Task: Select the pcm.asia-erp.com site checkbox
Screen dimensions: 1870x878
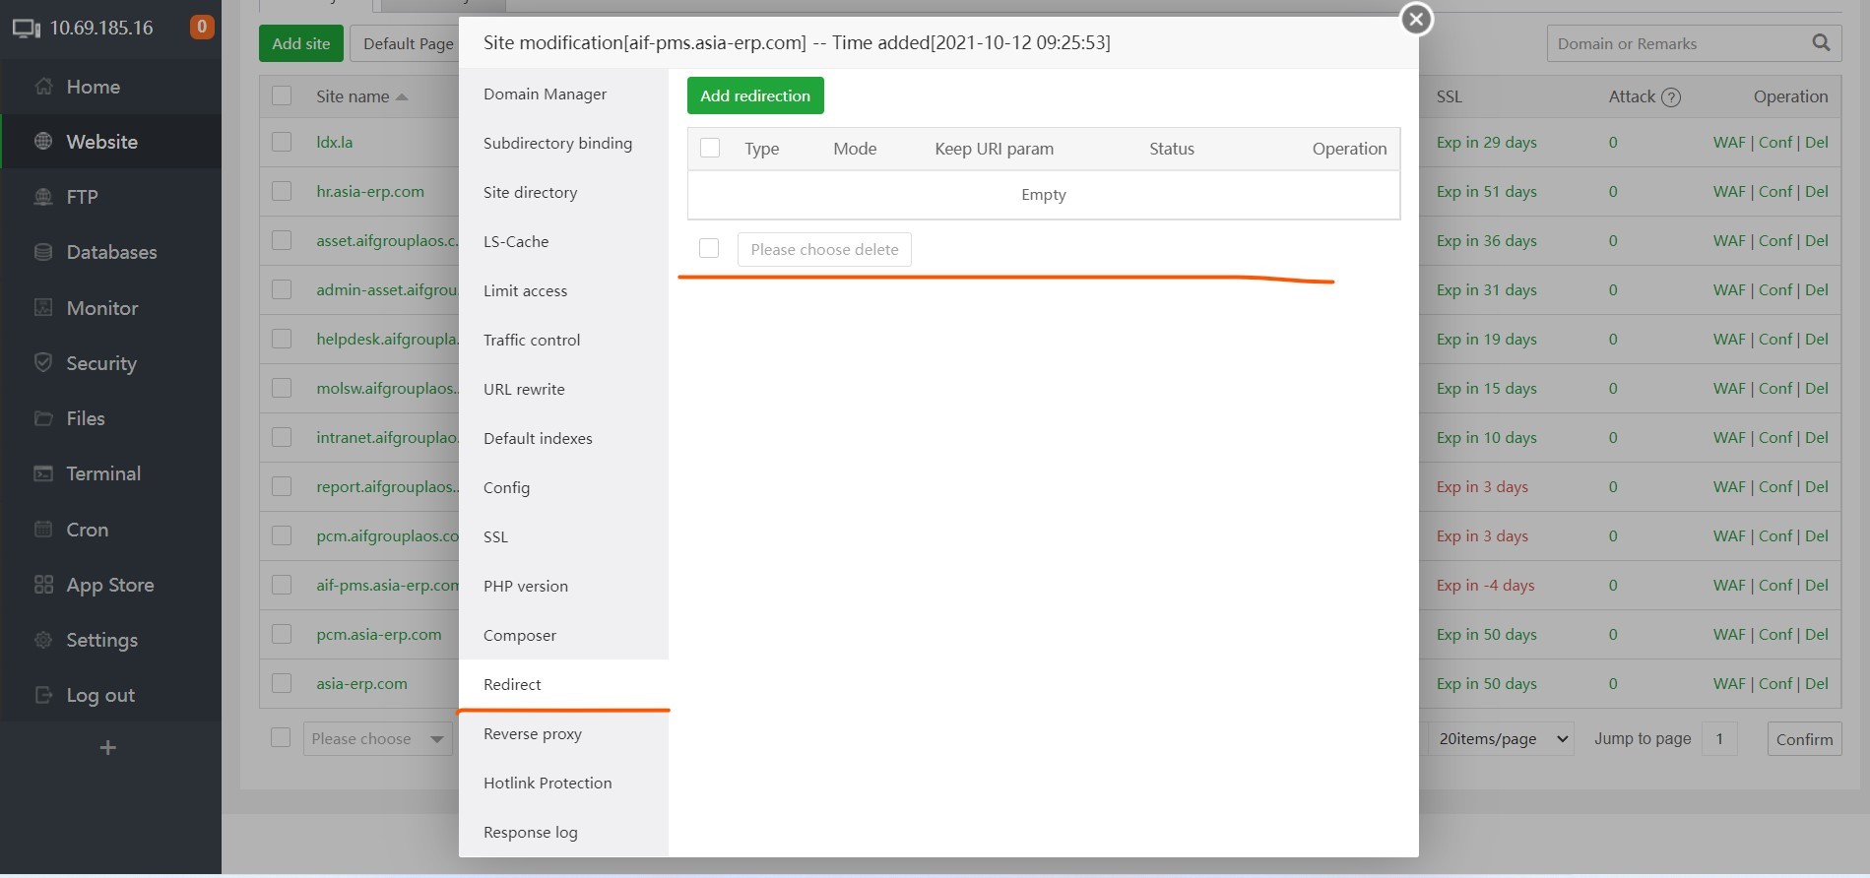Action: [x=282, y=634]
